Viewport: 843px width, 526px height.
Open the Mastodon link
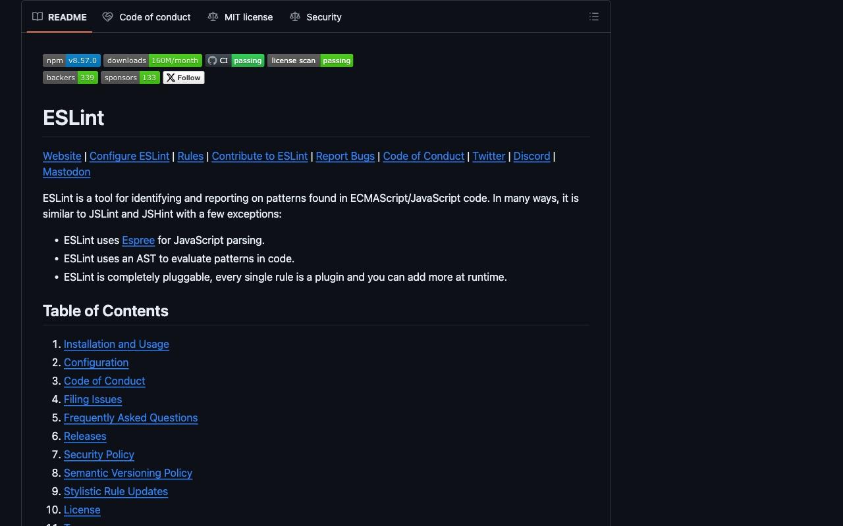point(67,172)
